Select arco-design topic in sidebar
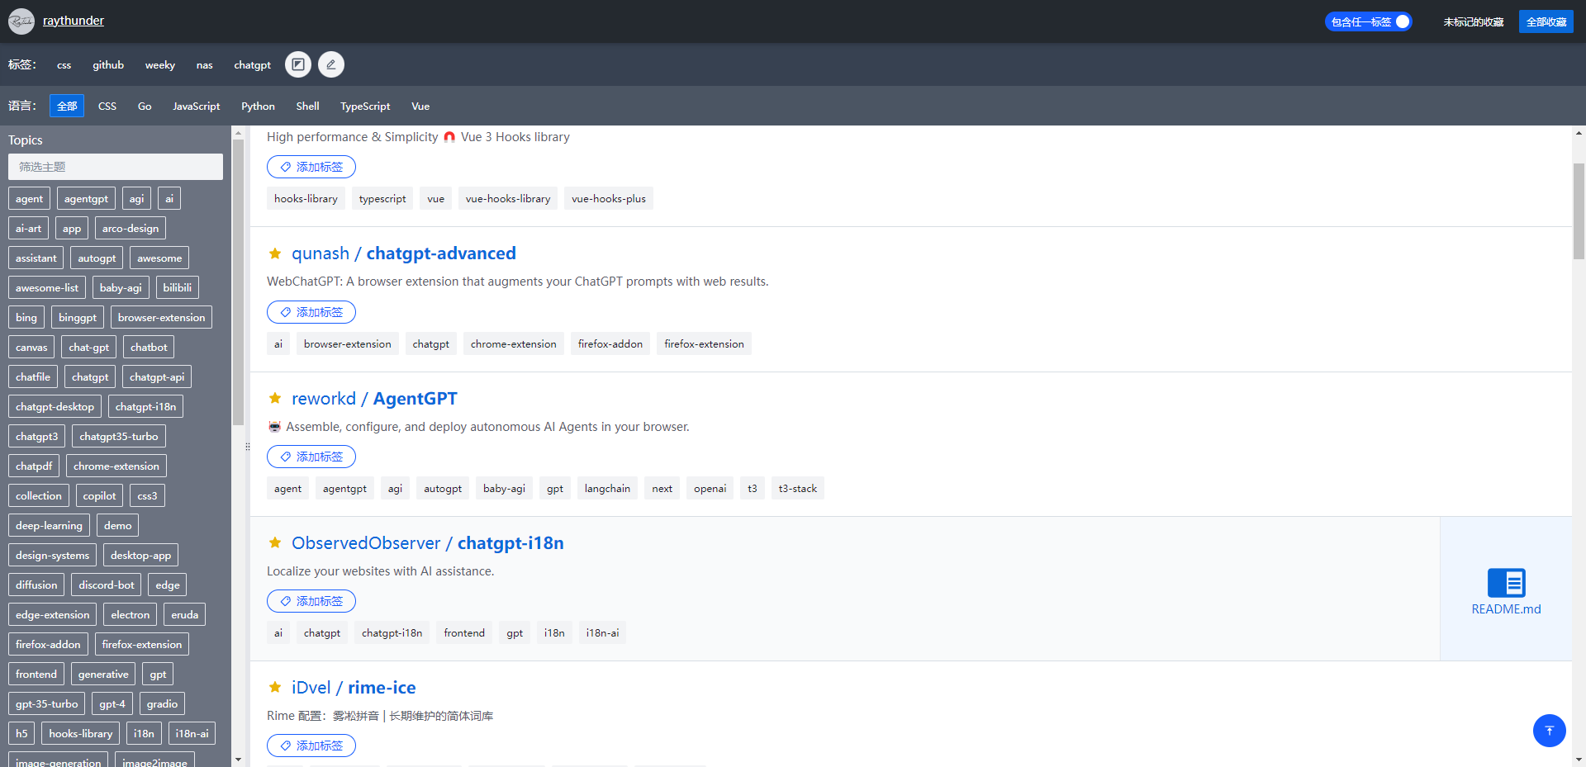Viewport: 1586px width, 767px height. (x=131, y=229)
